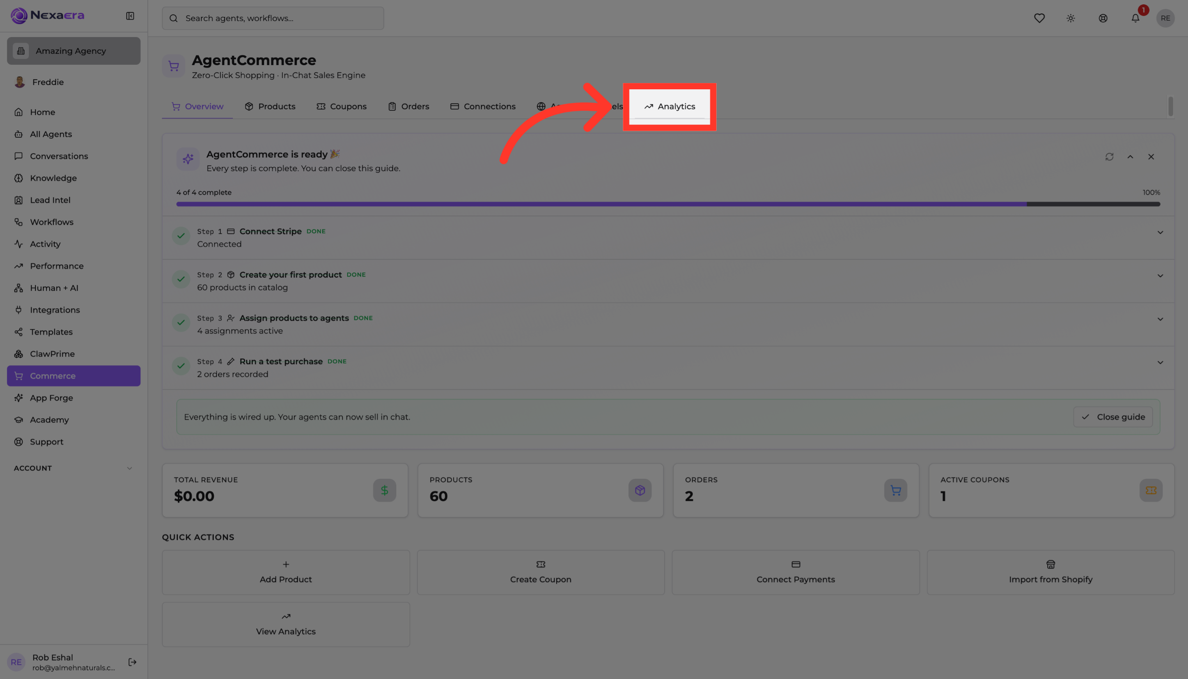Expand the ACCOUNT section
1188x679 pixels.
(74, 468)
